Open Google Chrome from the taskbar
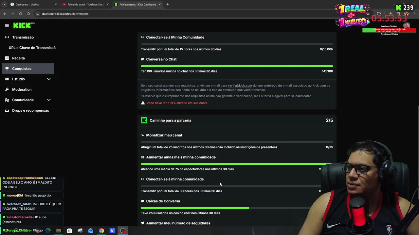 [101, 231]
